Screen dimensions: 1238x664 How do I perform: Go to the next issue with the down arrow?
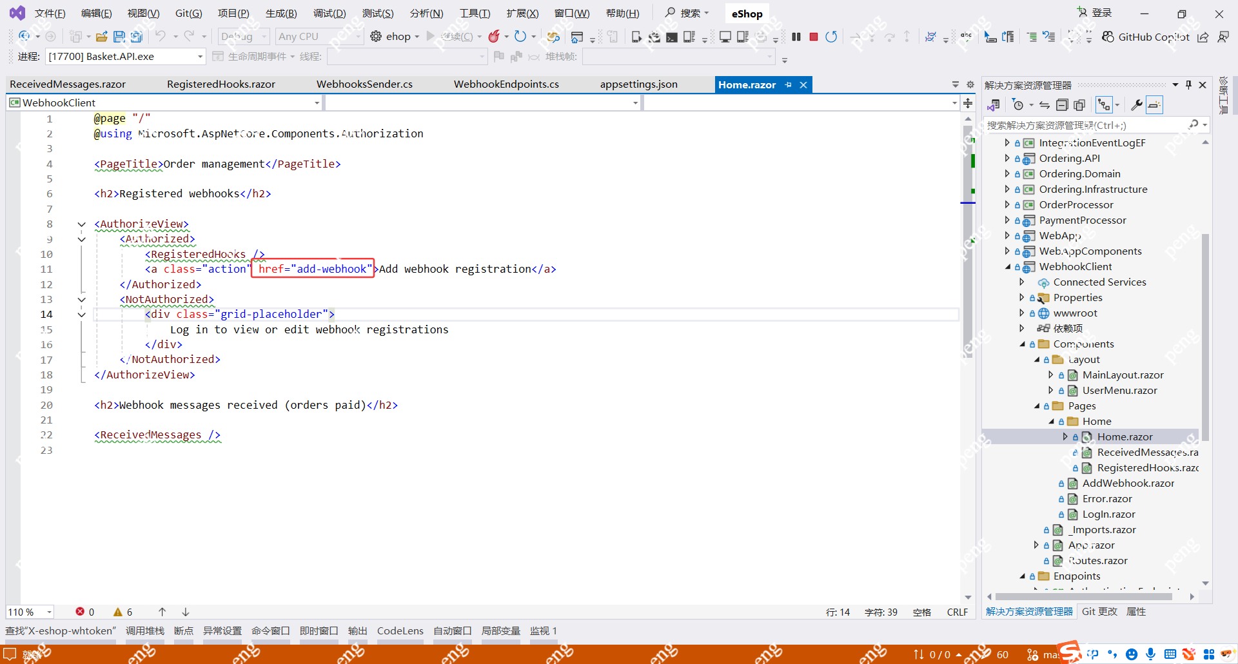(x=185, y=612)
